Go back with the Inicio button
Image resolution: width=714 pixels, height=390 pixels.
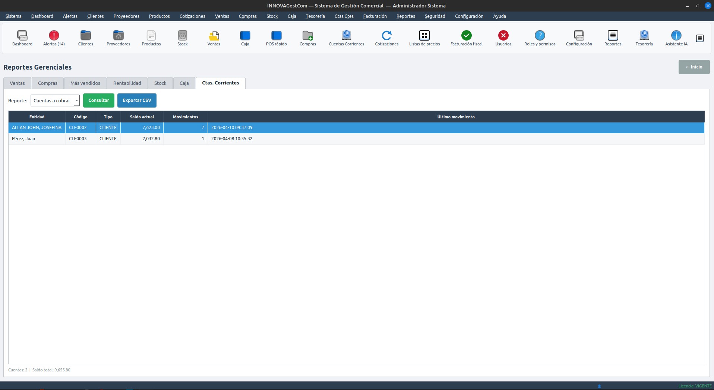point(694,67)
